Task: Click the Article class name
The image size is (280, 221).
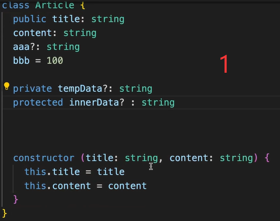Action: click(54, 5)
